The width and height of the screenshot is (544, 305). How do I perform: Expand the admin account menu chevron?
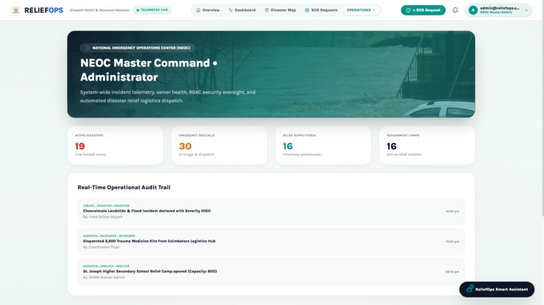click(526, 10)
